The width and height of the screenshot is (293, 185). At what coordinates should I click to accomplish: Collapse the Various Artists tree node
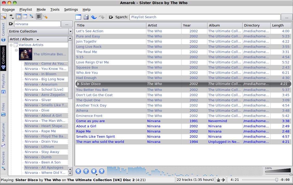click(11, 45)
